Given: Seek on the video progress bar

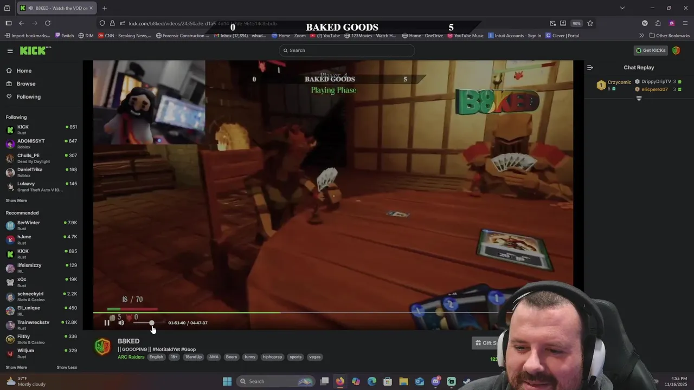Looking at the screenshot, I should [x=333, y=313].
